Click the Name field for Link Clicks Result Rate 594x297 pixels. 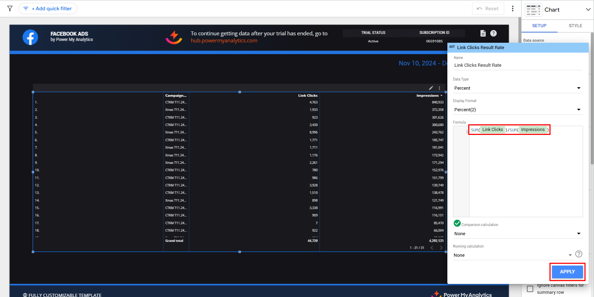click(517, 65)
